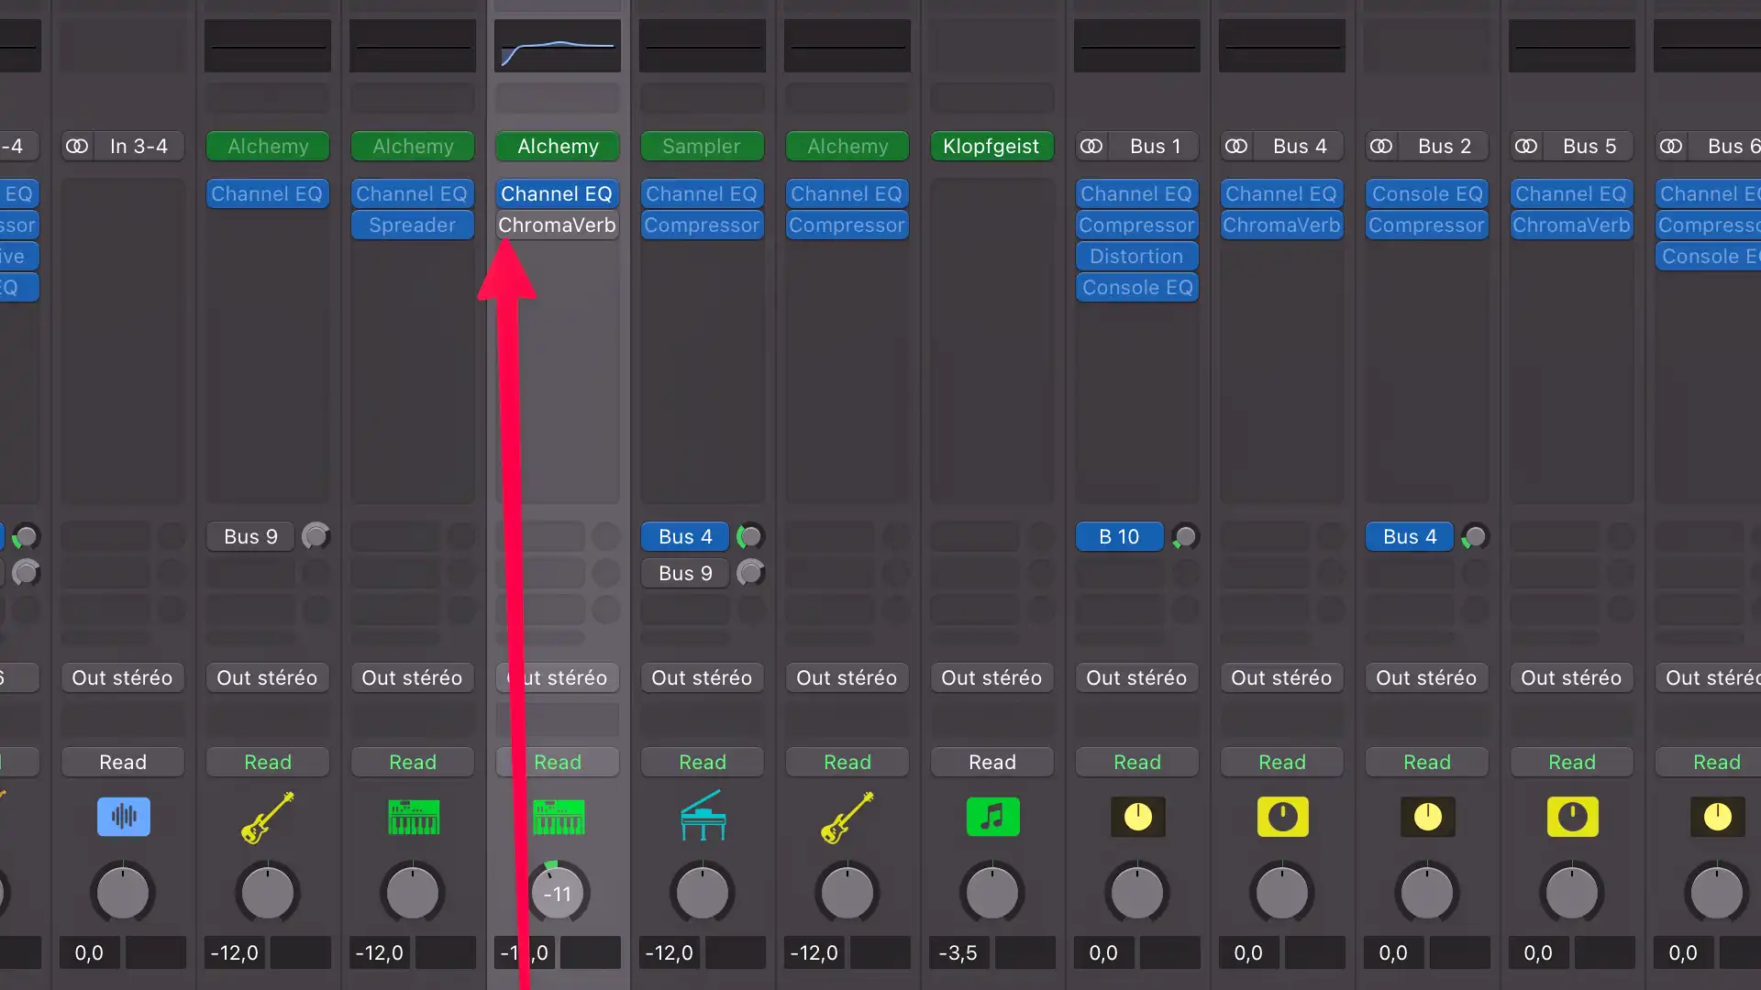Click the yellow guitar icon on the Alchemy strip next to Klopfgeist
Image resolution: width=1761 pixels, height=990 pixels.
click(847, 816)
